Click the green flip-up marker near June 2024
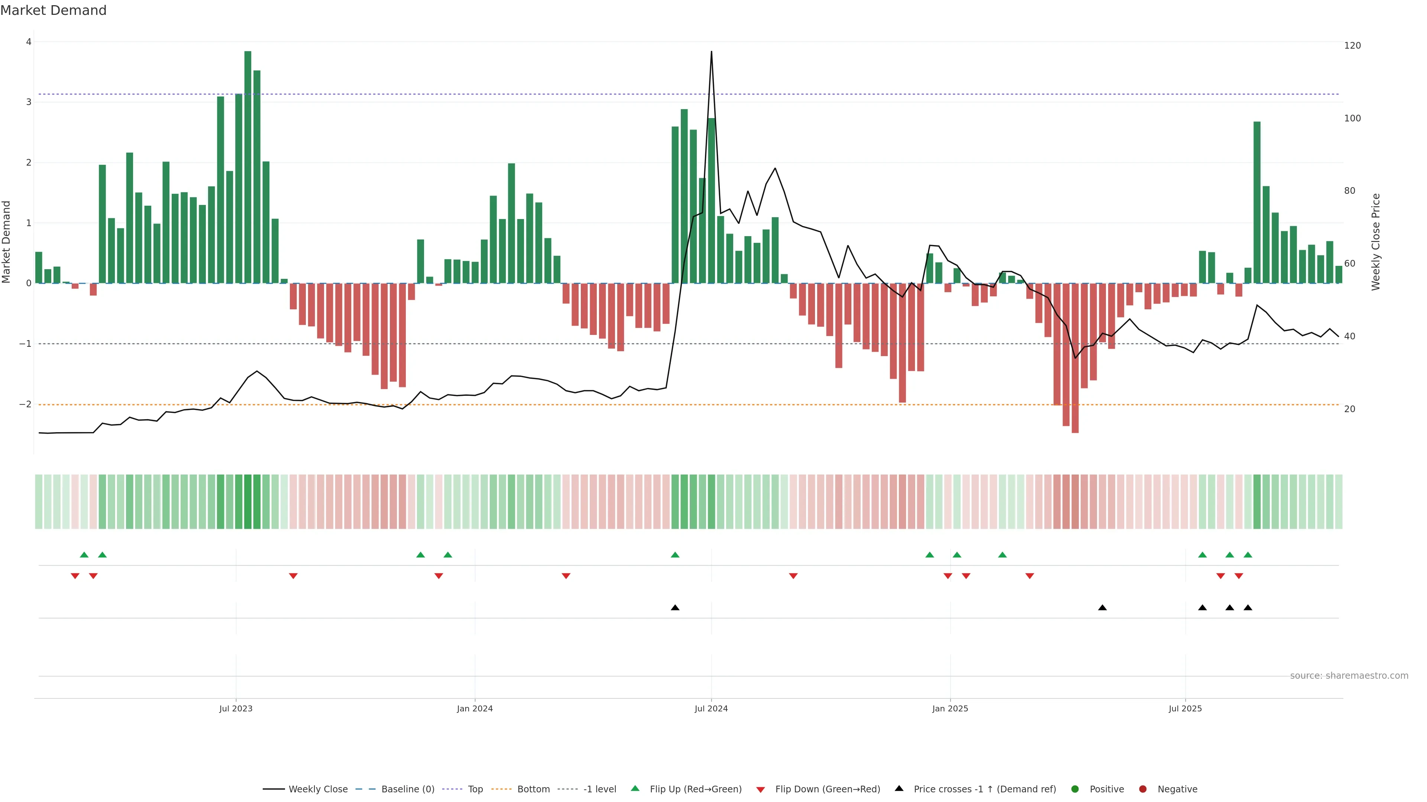1427x802 pixels. click(x=675, y=555)
